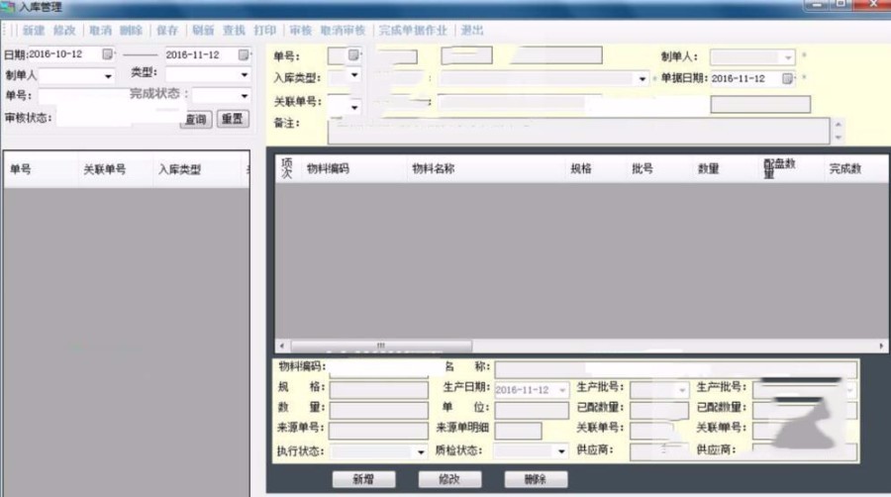Open the 单据日期 calendar picker icon

click(x=787, y=78)
